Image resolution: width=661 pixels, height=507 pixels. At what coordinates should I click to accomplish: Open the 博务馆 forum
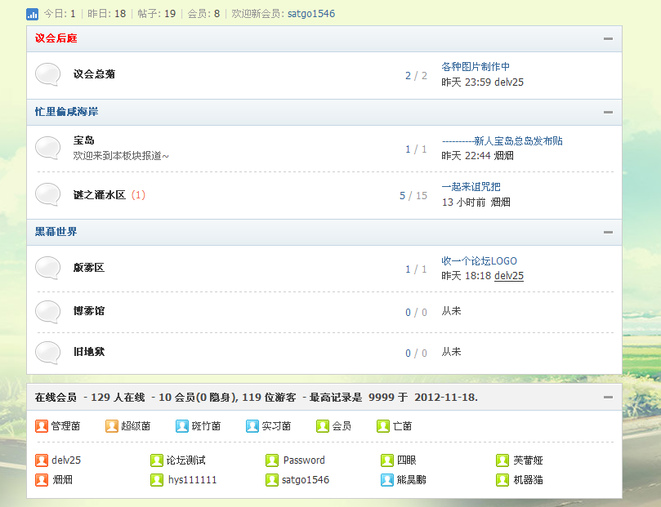[x=89, y=311]
